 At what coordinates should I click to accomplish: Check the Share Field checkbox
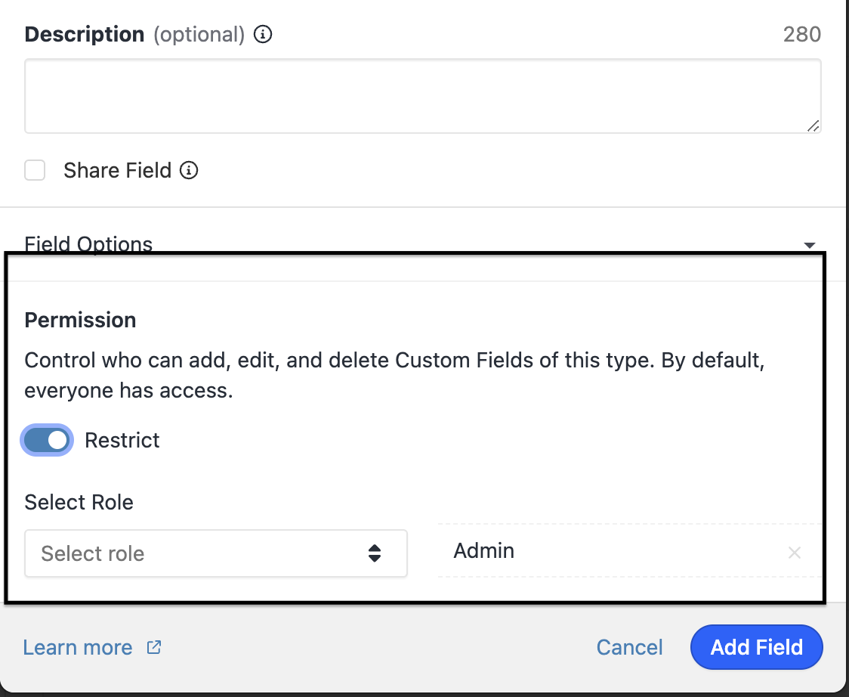35,171
